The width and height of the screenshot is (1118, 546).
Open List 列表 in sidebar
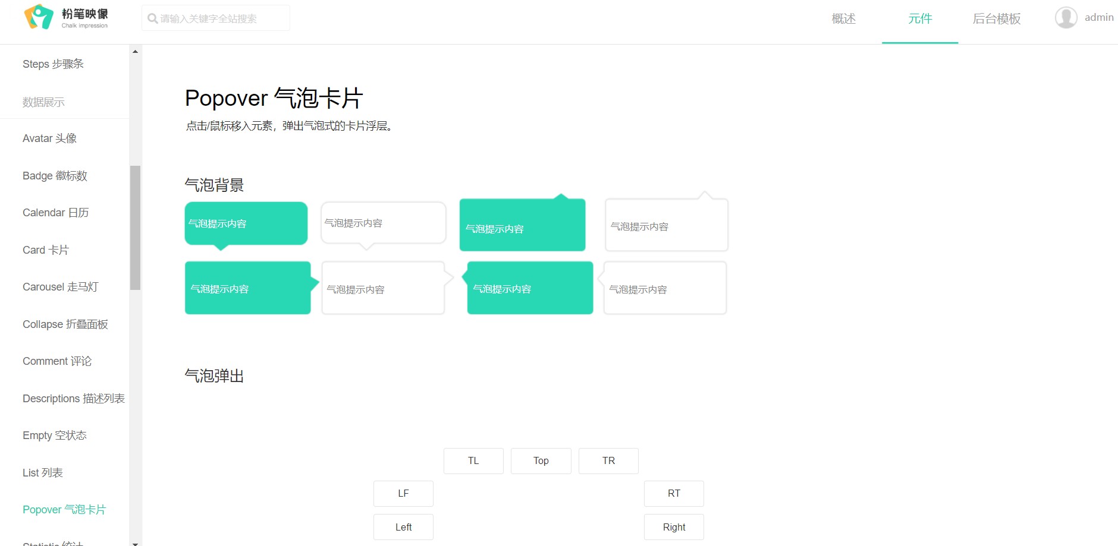click(43, 473)
